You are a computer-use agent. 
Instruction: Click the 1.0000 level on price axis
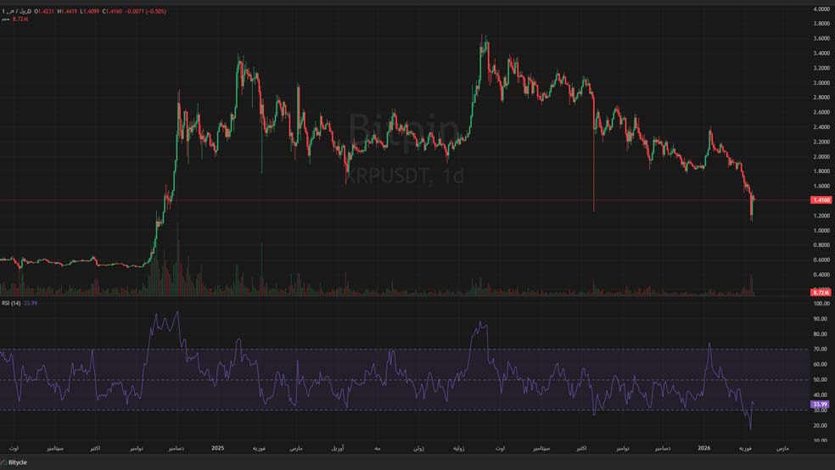[x=821, y=231]
